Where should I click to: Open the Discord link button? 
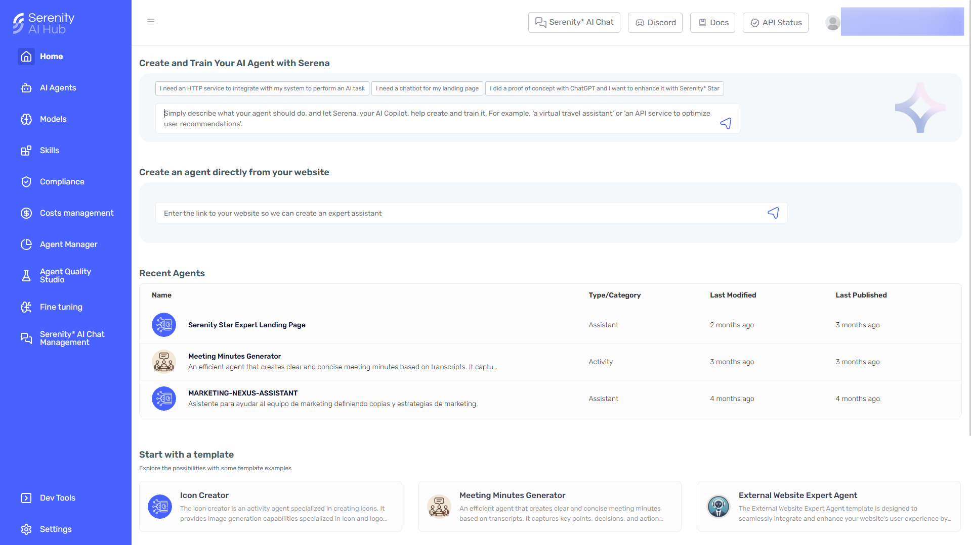tap(655, 23)
